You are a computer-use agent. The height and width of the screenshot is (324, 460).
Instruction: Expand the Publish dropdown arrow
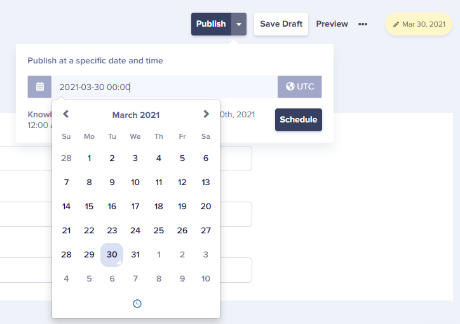239,24
